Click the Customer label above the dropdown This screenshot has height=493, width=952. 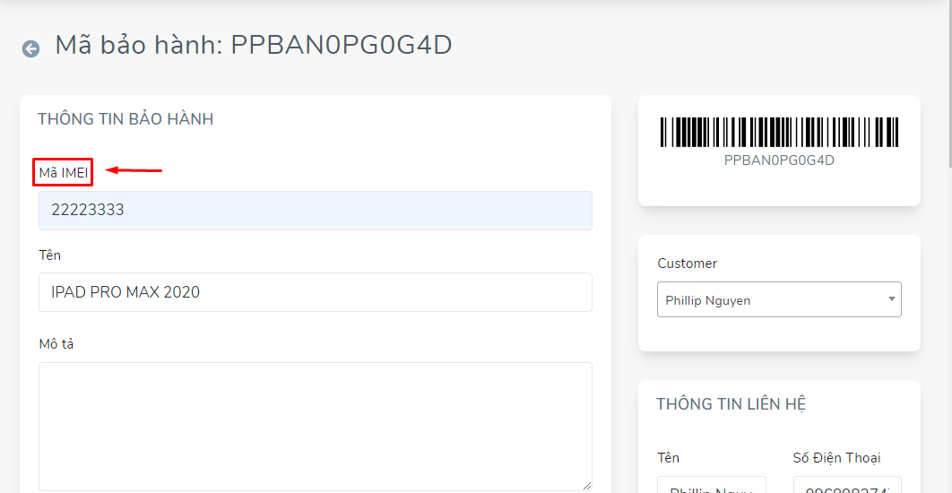coord(687,264)
